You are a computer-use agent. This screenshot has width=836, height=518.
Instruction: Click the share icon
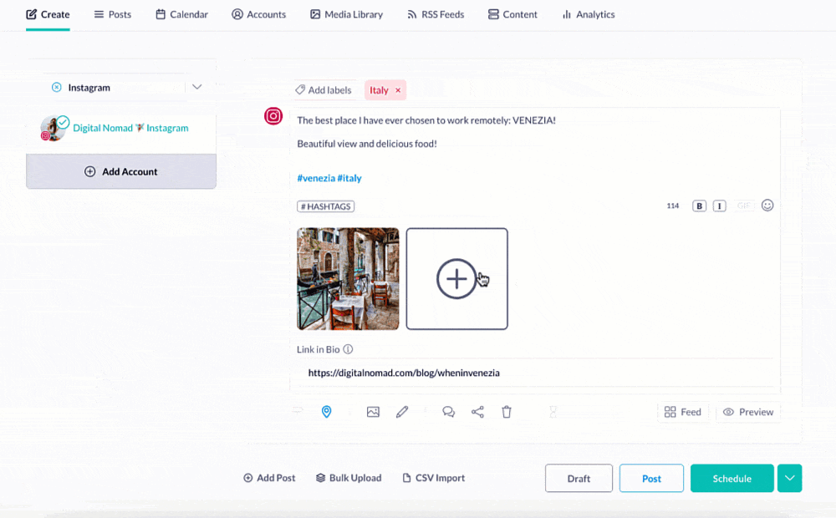click(x=477, y=412)
